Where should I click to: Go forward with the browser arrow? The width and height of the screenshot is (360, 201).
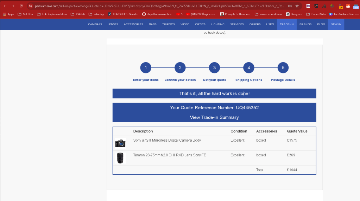click(x=13, y=6)
